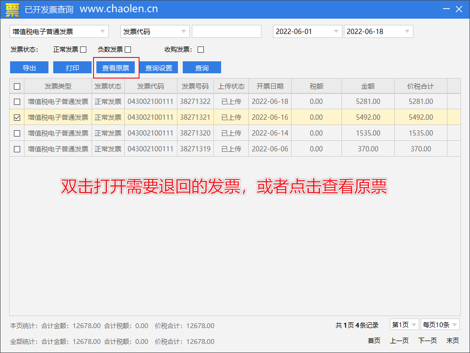
Task: Click the 查看原票 button
Action: point(116,68)
